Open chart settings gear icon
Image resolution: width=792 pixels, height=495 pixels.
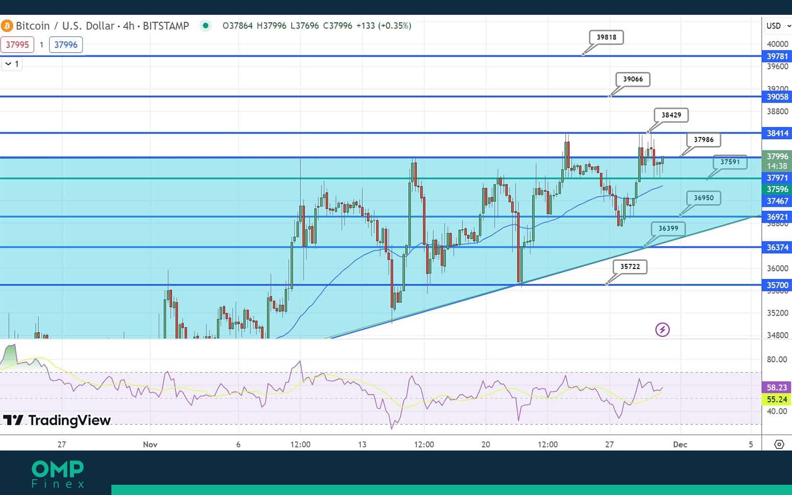click(x=779, y=444)
